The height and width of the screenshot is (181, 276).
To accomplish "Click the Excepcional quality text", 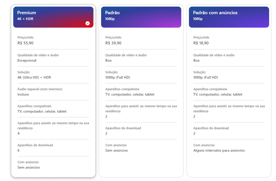I will click(27, 60).
